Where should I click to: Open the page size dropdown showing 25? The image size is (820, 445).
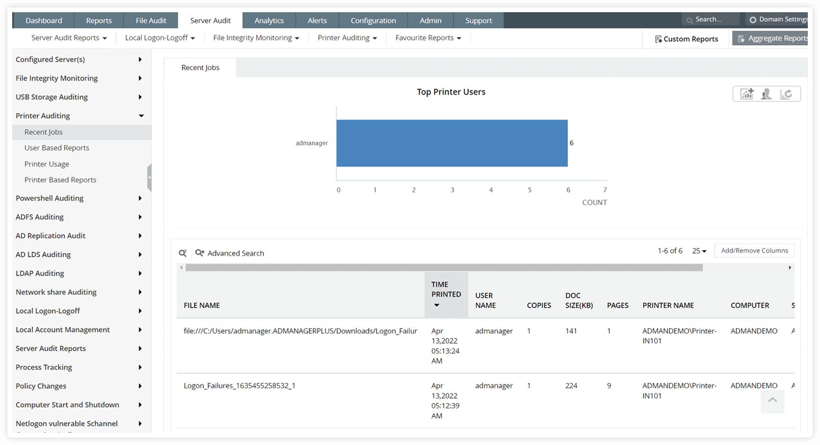coord(699,250)
